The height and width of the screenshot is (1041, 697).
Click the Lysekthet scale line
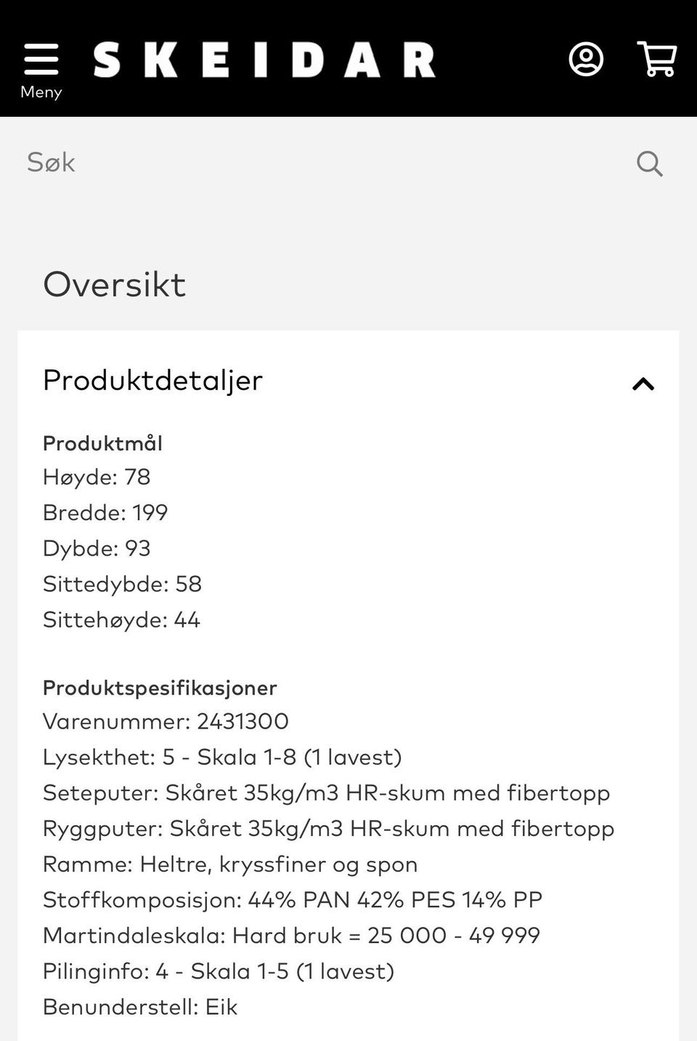pos(222,758)
